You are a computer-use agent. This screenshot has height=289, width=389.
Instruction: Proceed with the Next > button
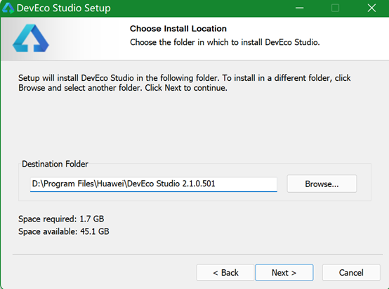pyautogui.click(x=284, y=273)
